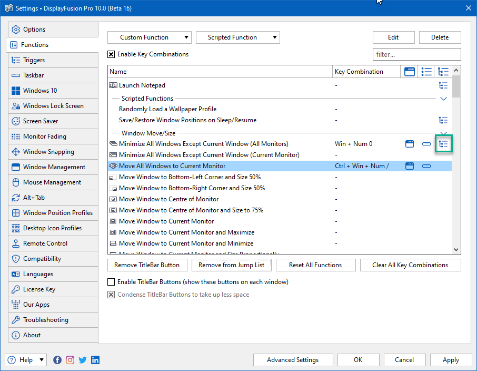The width and height of the screenshot is (477, 371).
Task: Click trigger icon on Minimize All (All Monitors) row
Action: pyautogui.click(x=443, y=144)
